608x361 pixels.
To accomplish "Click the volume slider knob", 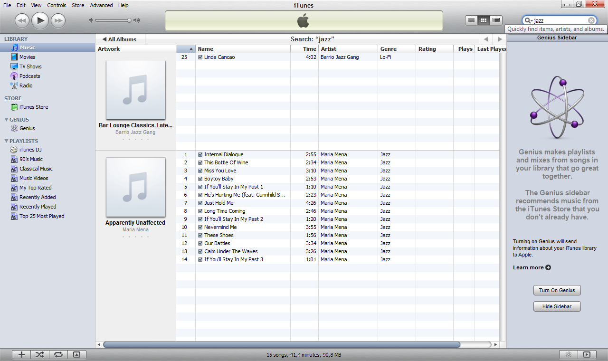I will tap(129, 20).
